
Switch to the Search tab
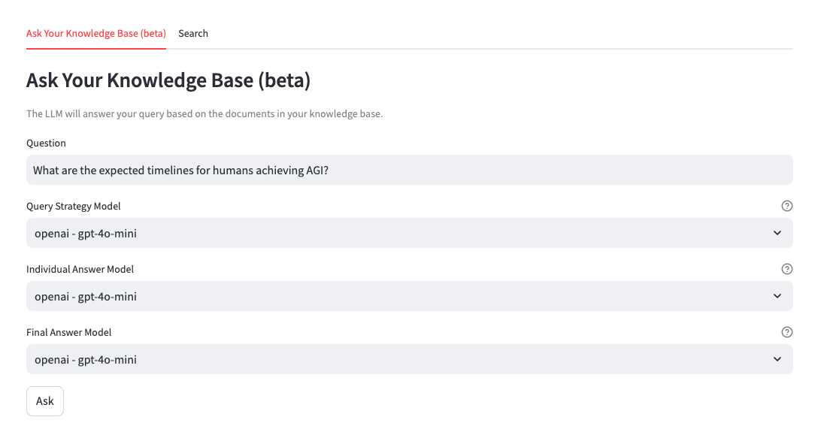coord(193,34)
